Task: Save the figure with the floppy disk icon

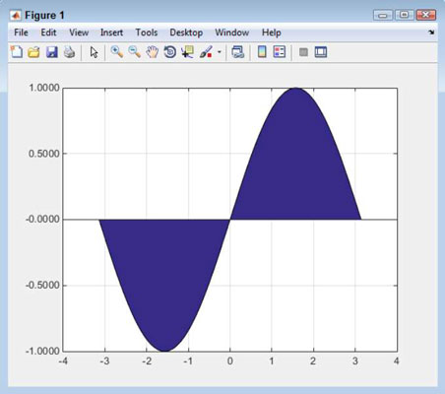Action: 51,52
